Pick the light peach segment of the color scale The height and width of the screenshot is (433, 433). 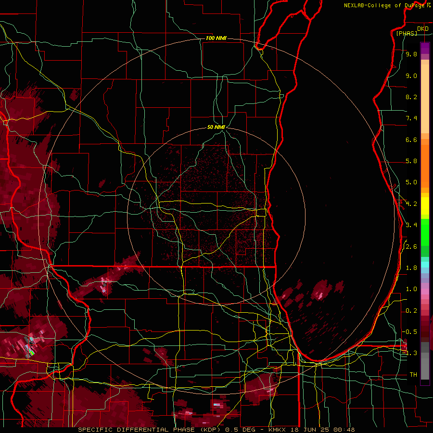point(425,99)
